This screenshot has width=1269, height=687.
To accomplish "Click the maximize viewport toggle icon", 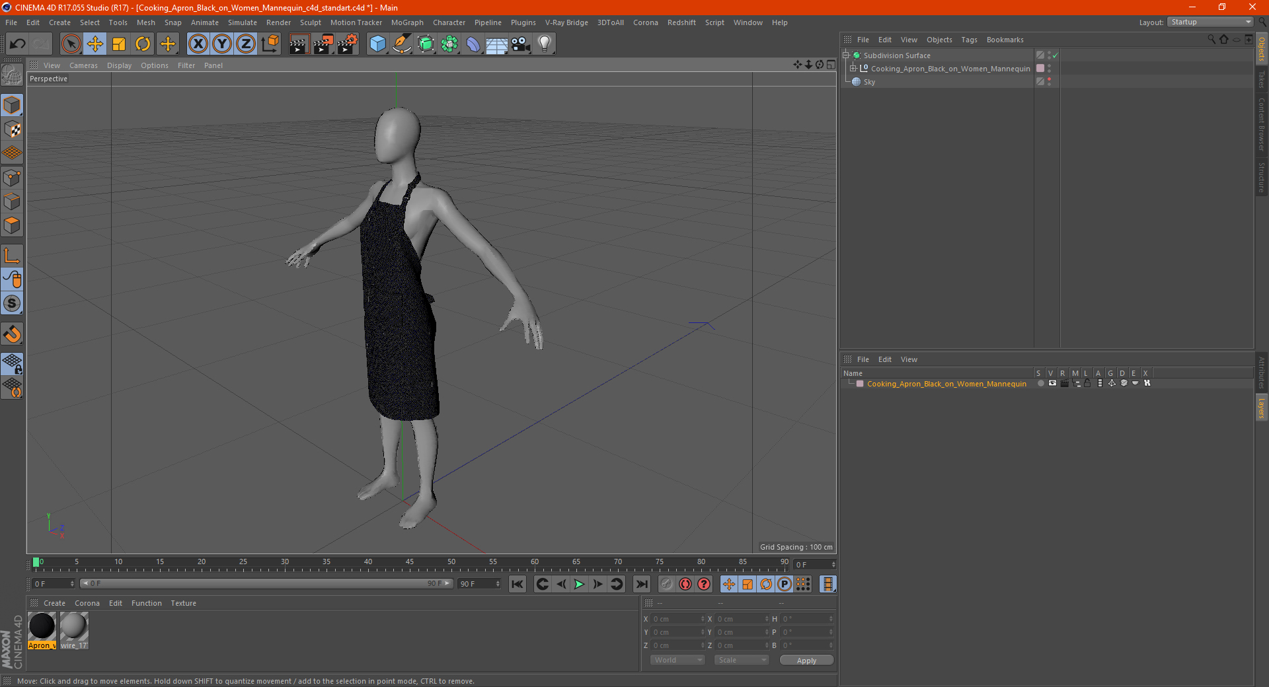I will [x=831, y=65].
